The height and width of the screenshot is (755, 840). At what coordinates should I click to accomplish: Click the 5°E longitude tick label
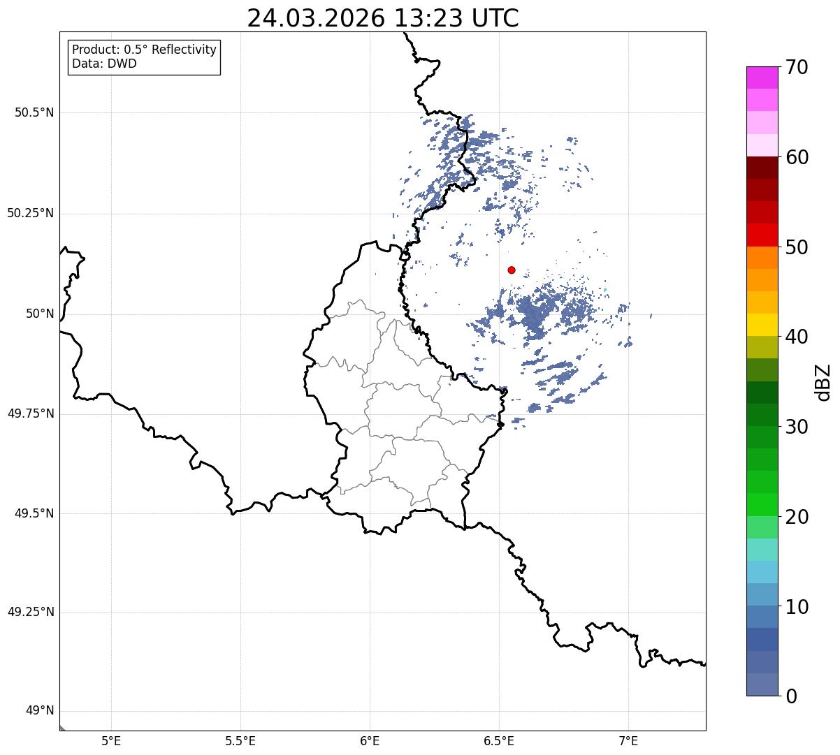coord(111,741)
